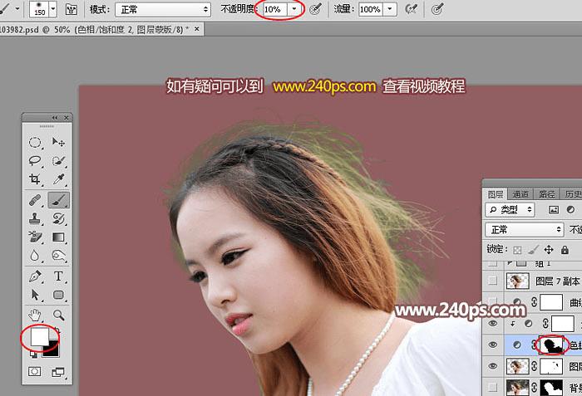The width and height of the screenshot is (582, 396).
Task: Click the Quick Mask mode button
Action: click(35, 372)
